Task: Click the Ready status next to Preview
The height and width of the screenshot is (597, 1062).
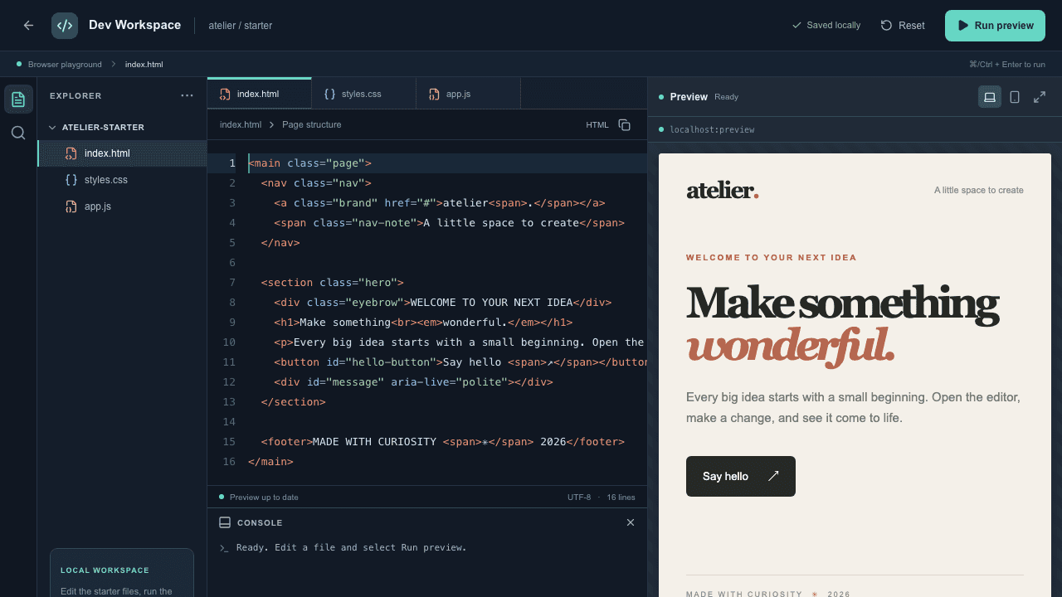Action: [726, 97]
